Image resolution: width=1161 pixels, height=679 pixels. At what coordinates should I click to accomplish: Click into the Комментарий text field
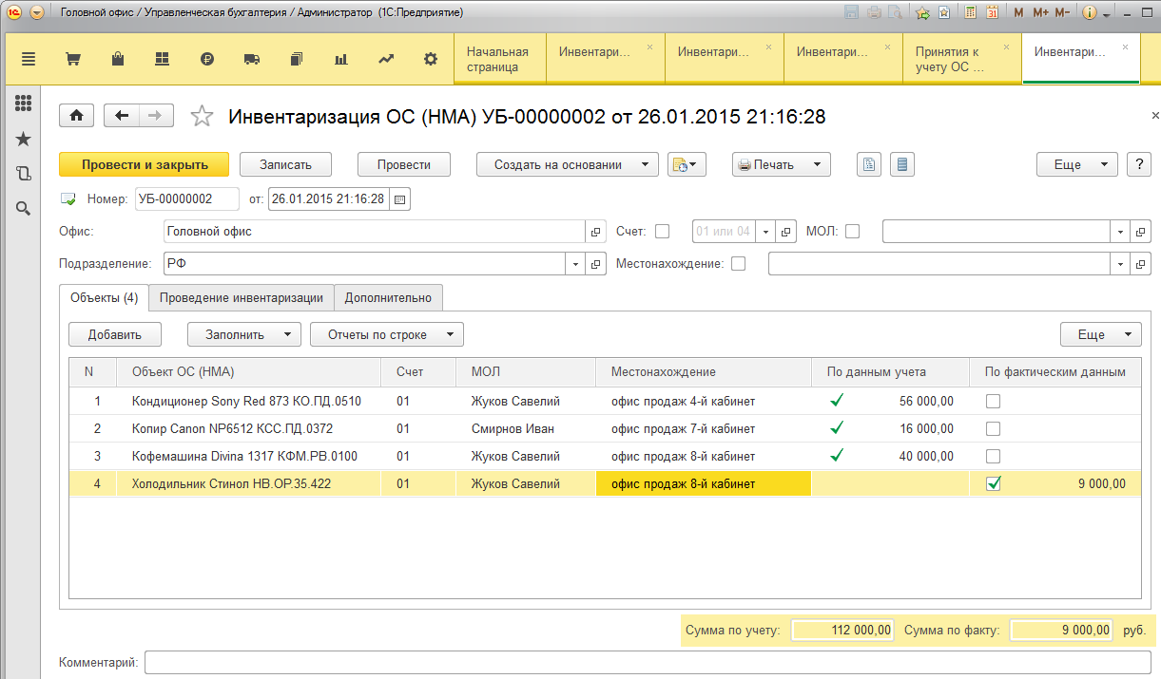tap(647, 662)
